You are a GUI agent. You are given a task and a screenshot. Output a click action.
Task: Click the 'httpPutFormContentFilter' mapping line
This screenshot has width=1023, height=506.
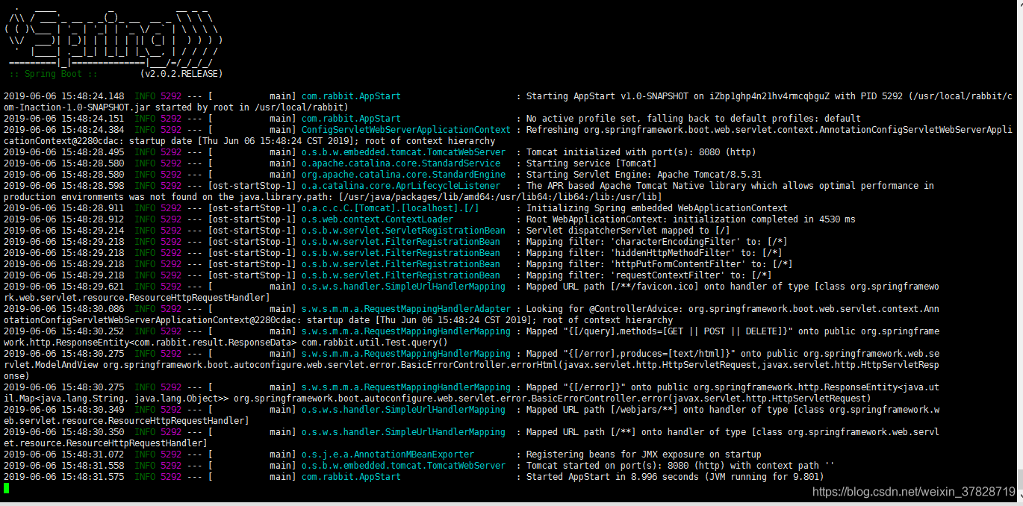pyautogui.click(x=659, y=264)
